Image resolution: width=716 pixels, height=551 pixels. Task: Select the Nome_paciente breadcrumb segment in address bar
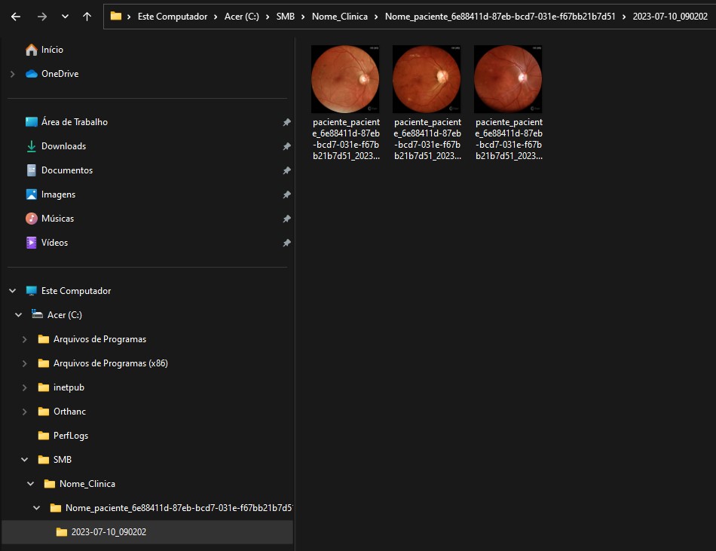click(500, 17)
